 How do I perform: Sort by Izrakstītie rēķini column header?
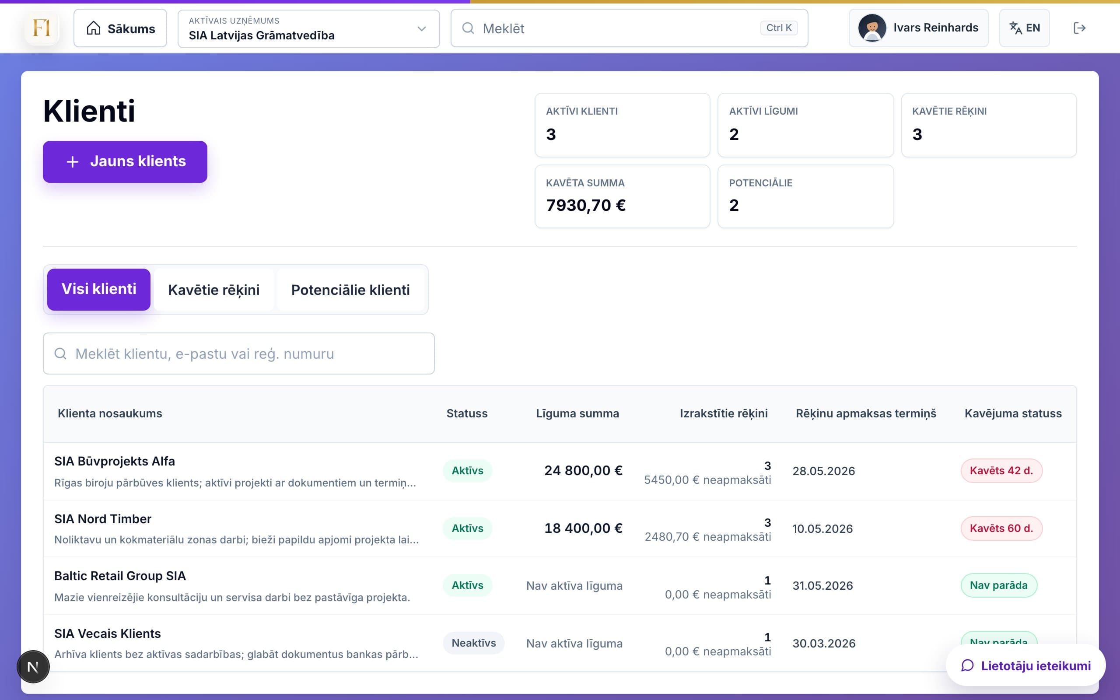723,413
